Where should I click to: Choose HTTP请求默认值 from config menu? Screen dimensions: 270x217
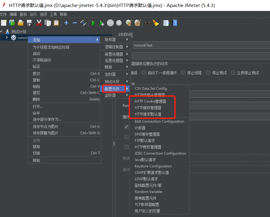point(159,114)
